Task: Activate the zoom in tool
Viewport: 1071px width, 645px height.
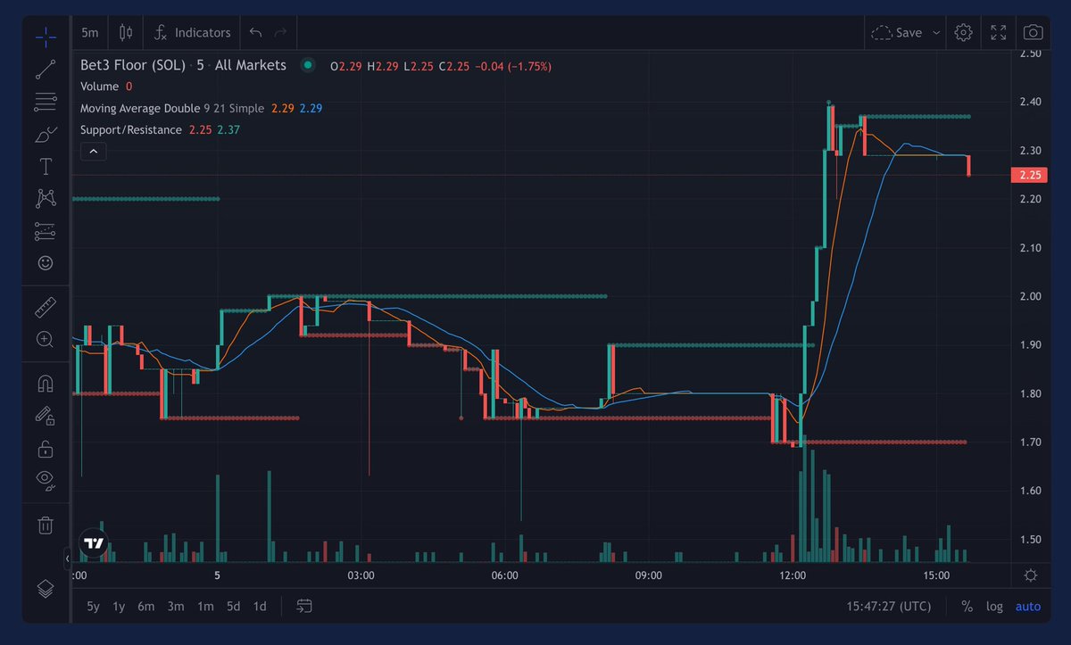Action: tap(46, 339)
